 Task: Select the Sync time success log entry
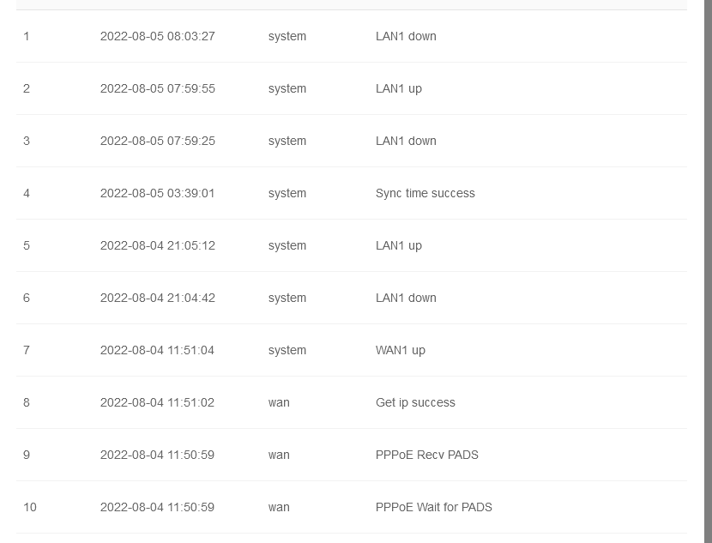425,193
